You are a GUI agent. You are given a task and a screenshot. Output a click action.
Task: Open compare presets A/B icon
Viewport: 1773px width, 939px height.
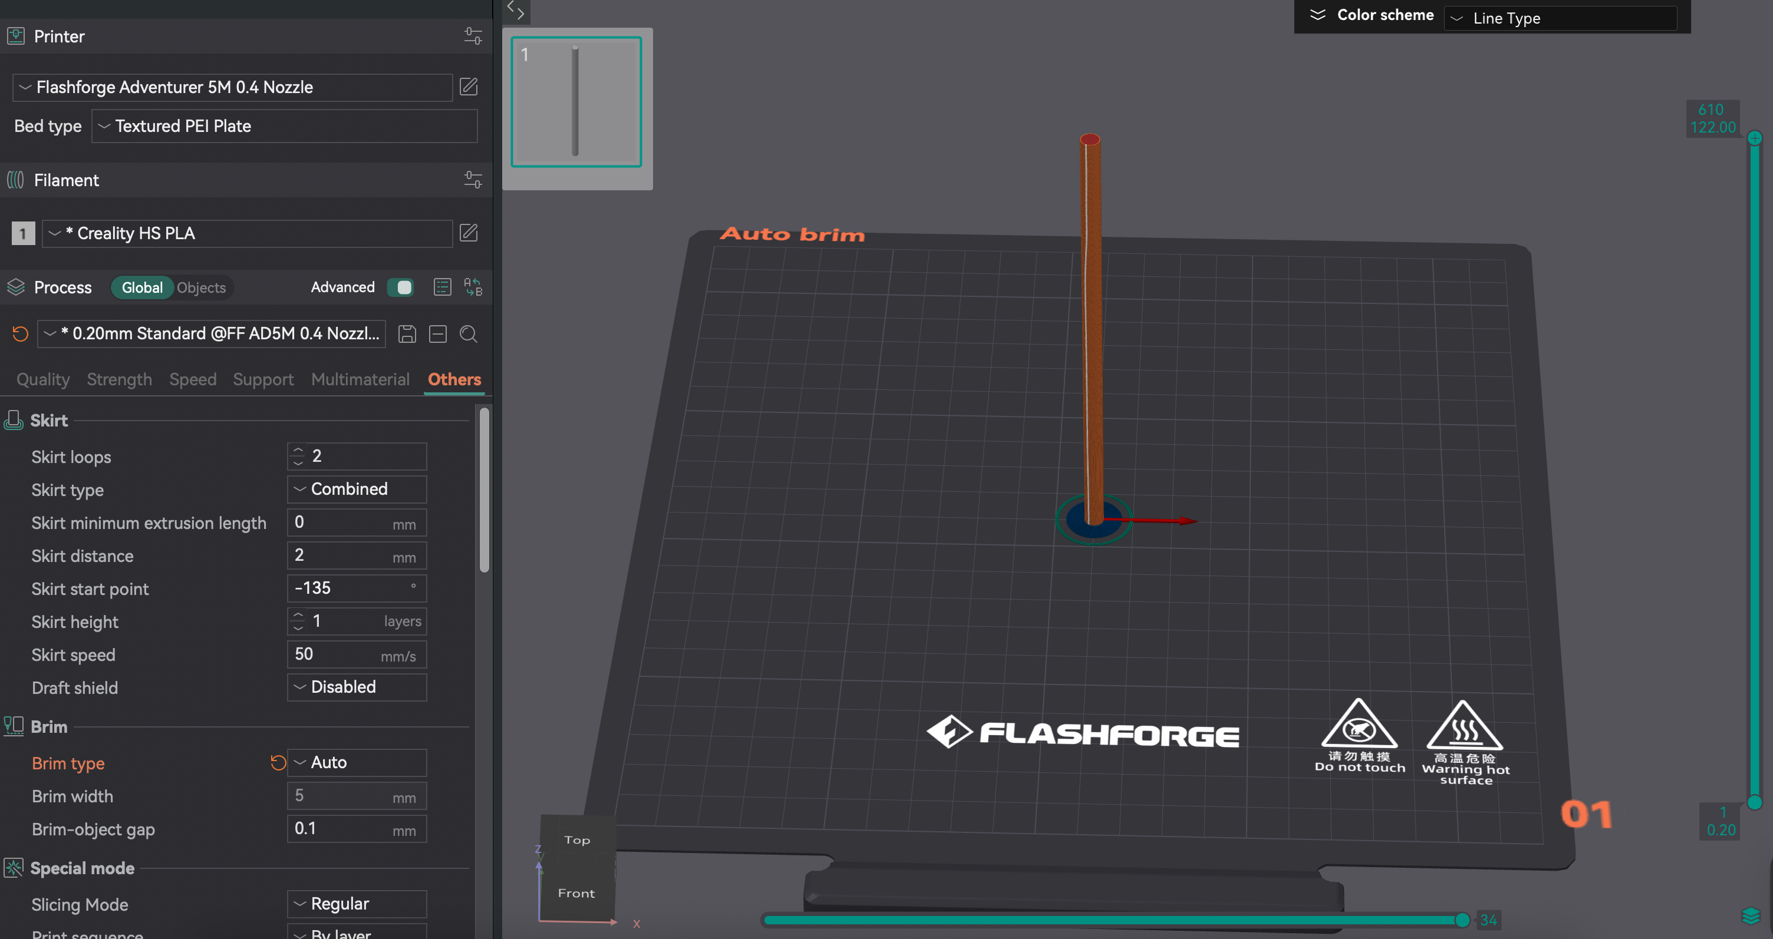(473, 287)
